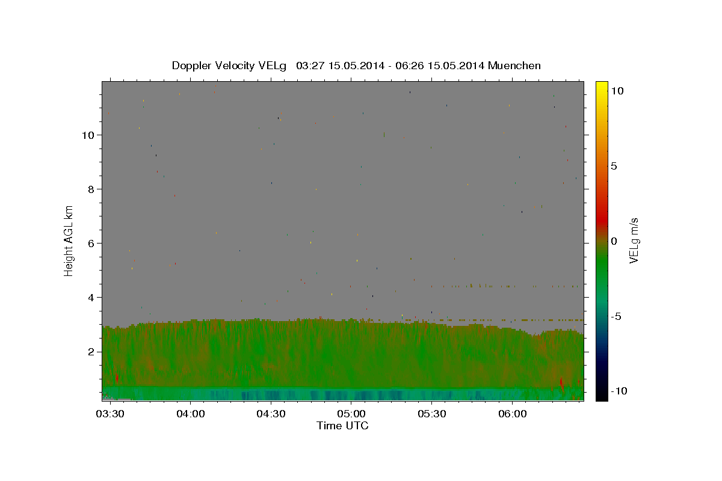The height and width of the screenshot is (481, 722).
Task: Click the plot title Doppler Velocity VELg
Action: (x=229, y=66)
